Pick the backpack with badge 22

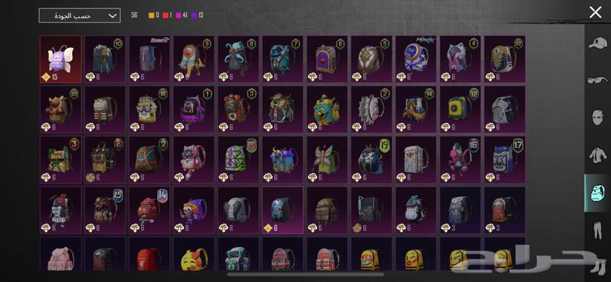coord(504,59)
